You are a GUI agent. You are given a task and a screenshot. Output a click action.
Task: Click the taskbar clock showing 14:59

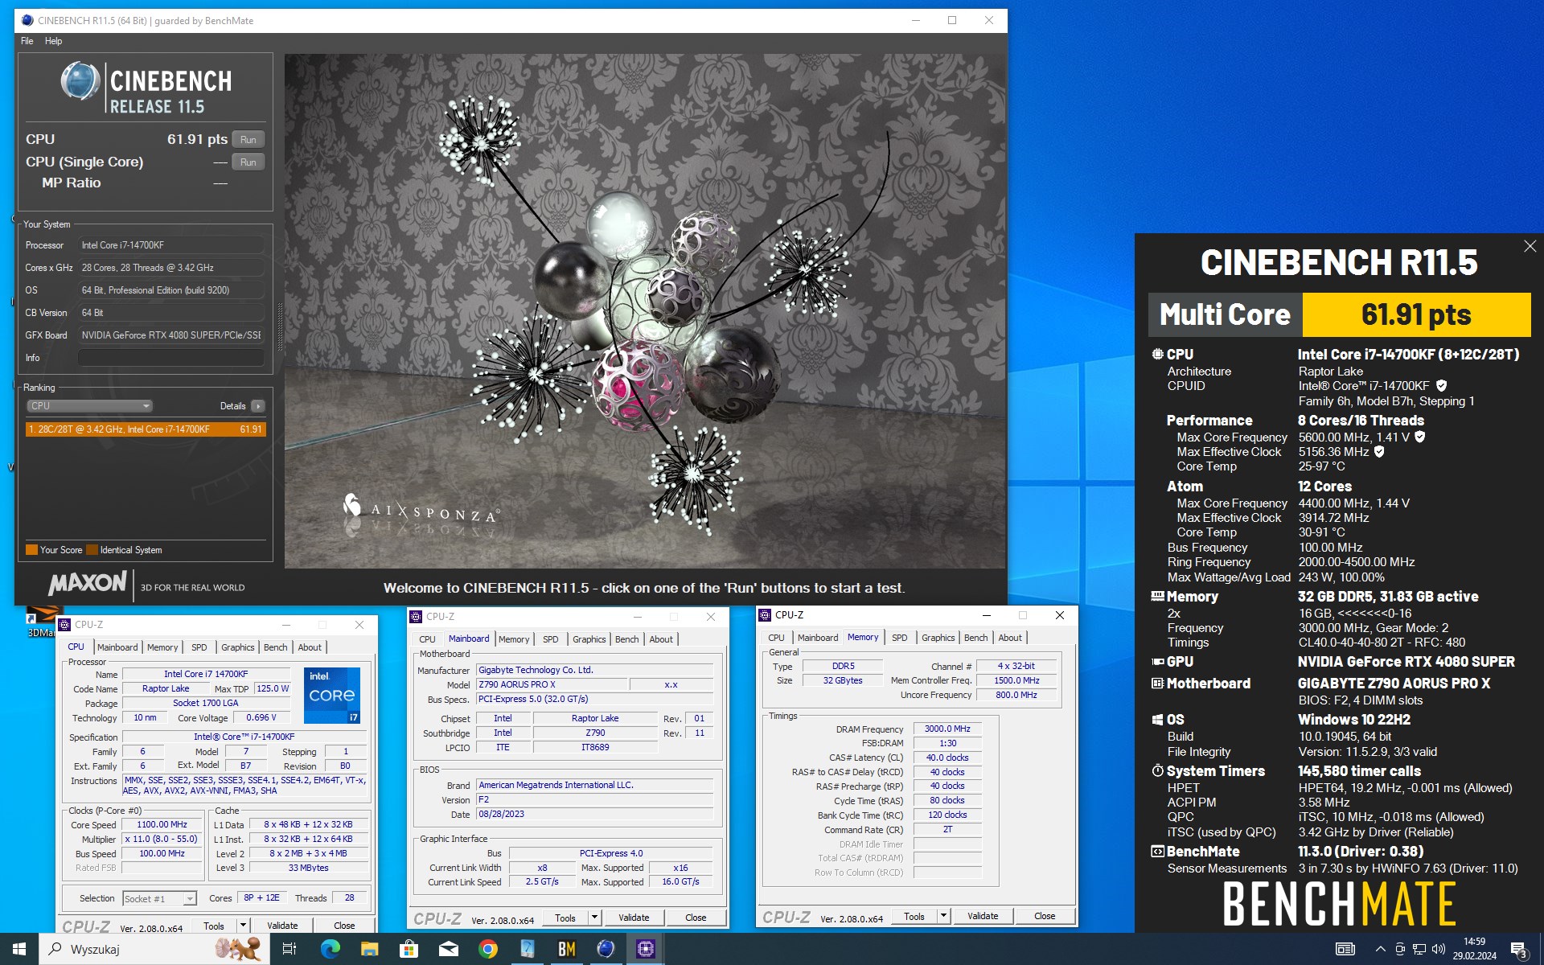[x=1474, y=949]
